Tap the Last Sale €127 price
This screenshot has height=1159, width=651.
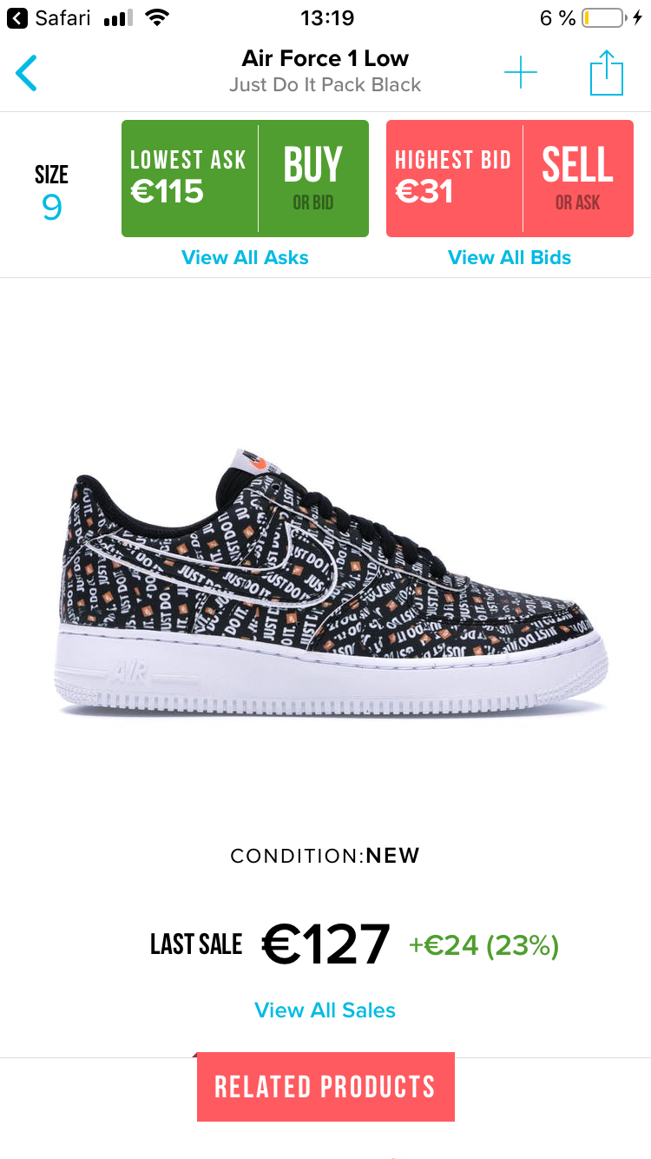pyautogui.click(x=326, y=944)
